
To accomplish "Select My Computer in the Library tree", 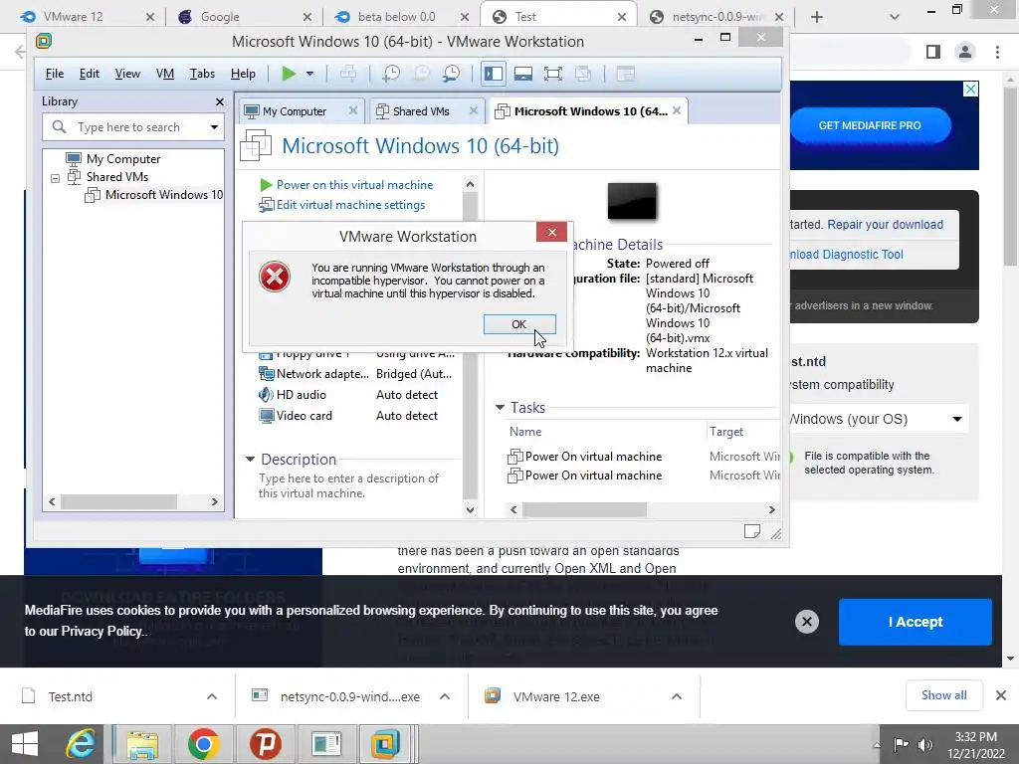I will [122, 158].
